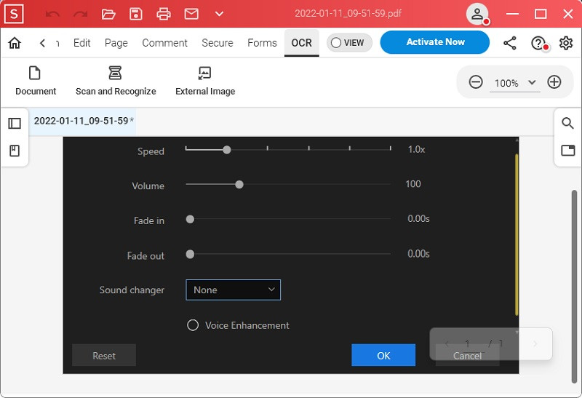The image size is (582, 398).
Task: Print the document
Action: pos(164,14)
